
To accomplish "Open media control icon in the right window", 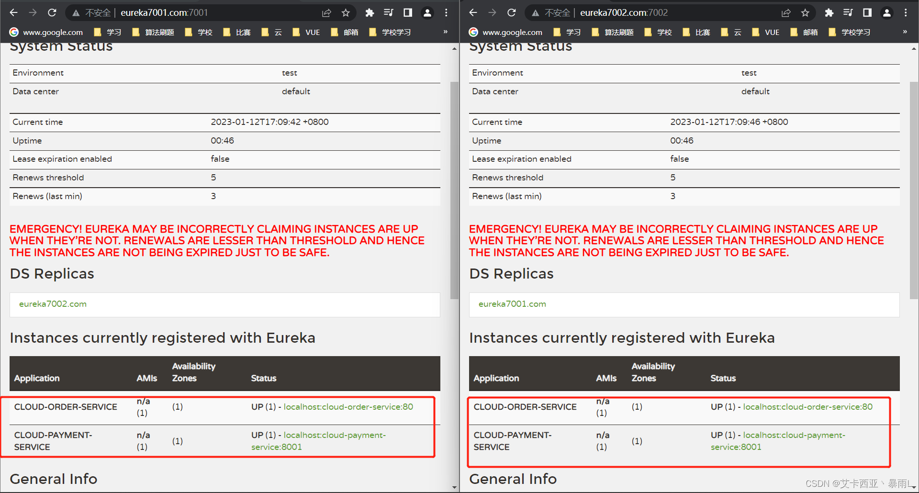I will click(x=848, y=13).
